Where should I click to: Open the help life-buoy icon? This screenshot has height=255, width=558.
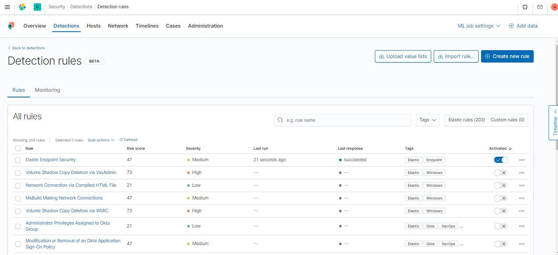pos(524,7)
